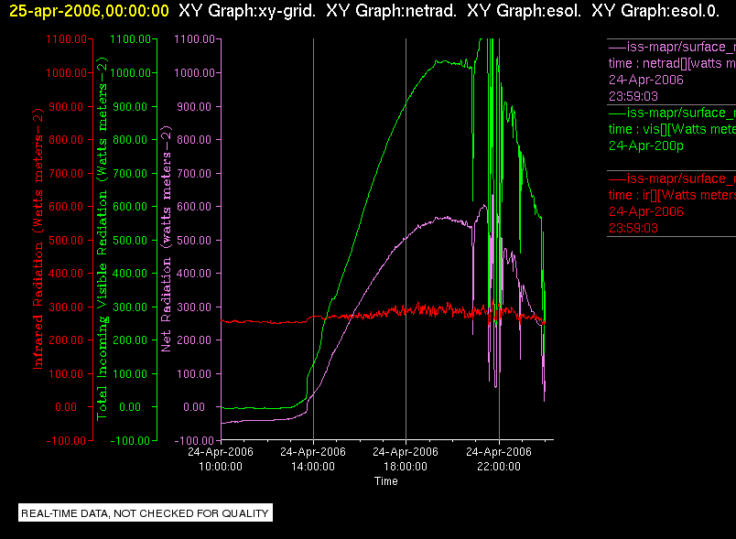
Task: Click the pink 300.00 axis value
Action: tap(194, 307)
